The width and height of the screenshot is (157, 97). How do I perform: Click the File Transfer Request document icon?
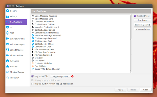tap(33, 49)
